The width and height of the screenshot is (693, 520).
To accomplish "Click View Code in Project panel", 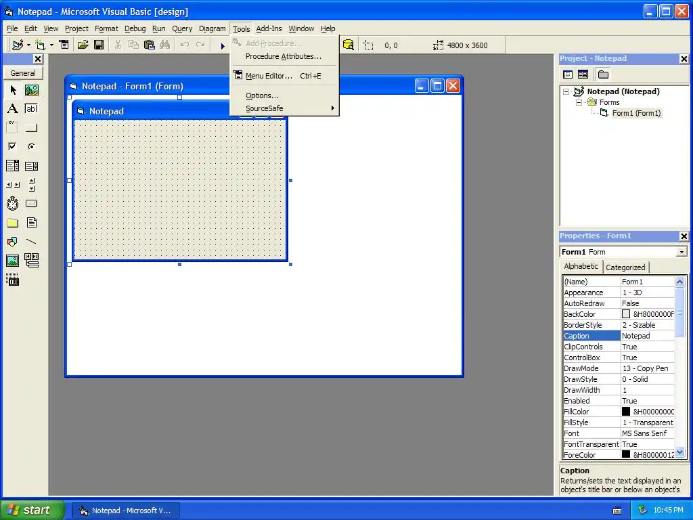I will pyautogui.click(x=568, y=74).
